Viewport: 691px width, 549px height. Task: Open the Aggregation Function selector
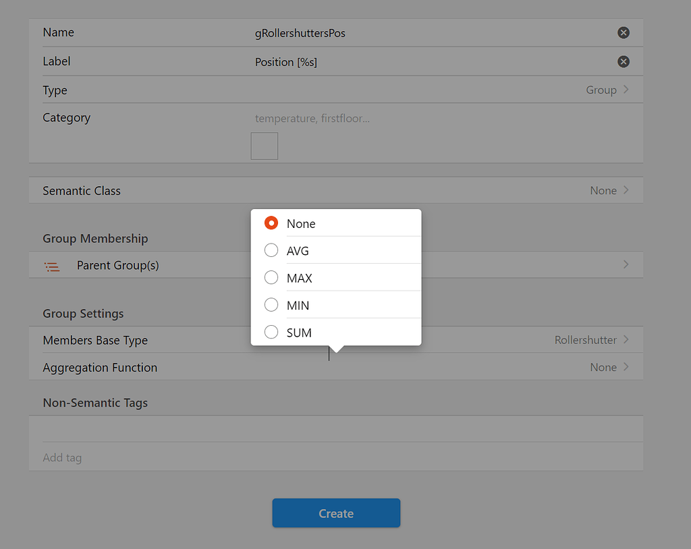[x=603, y=367]
